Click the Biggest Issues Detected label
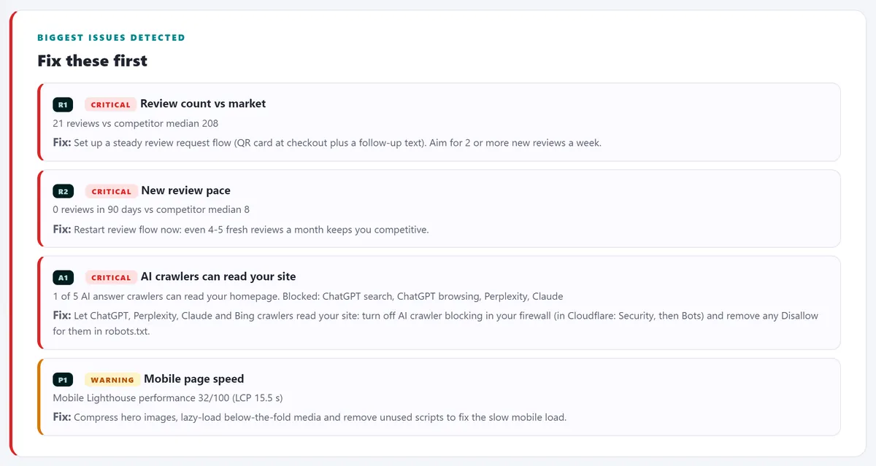The image size is (876, 466). (x=111, y=37)
